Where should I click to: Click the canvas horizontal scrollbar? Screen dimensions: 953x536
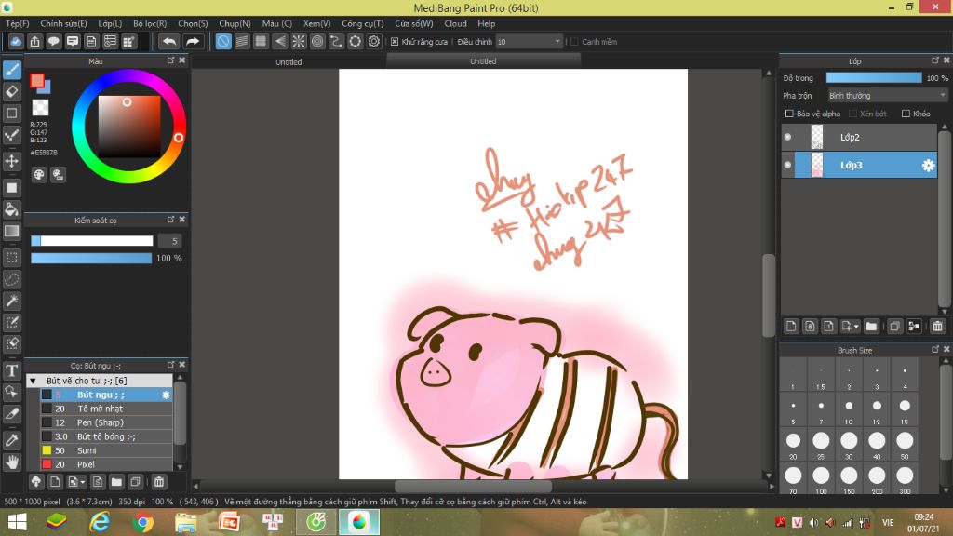click(474, 486)
